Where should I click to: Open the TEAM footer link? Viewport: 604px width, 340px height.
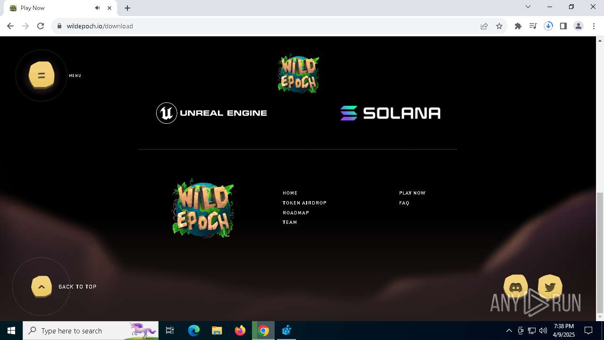pos(290,222)
